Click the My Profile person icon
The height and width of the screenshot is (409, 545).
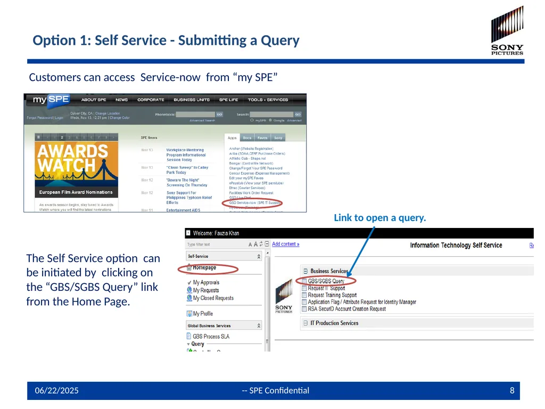pyautogui.click(x=189, y=314)
